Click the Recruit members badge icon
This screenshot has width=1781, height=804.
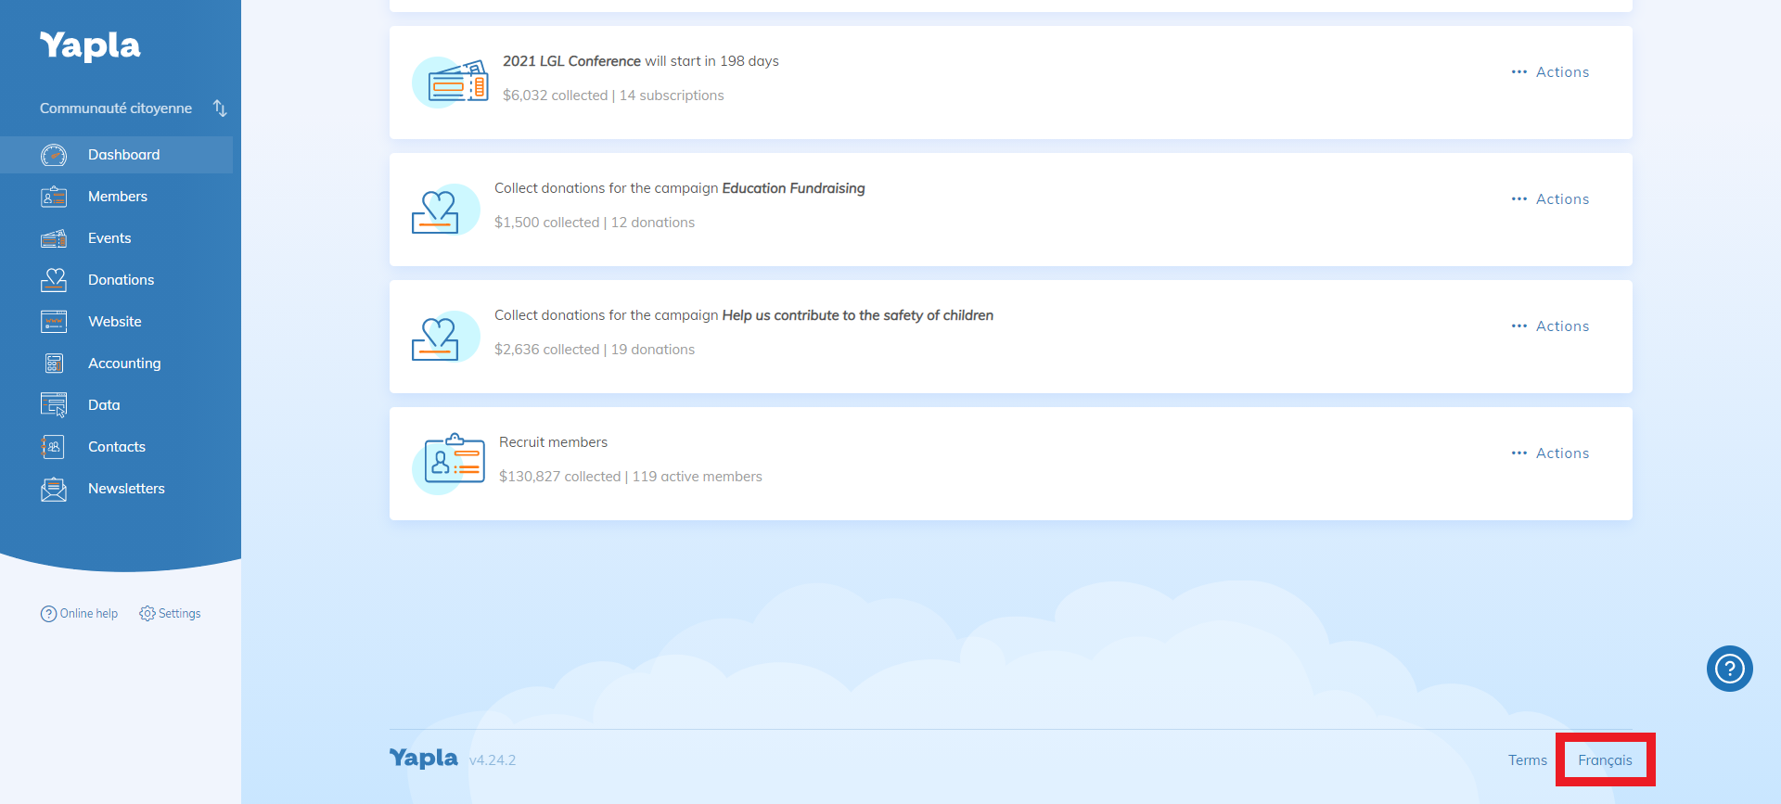pyautogui.click(x=449, y=464)
